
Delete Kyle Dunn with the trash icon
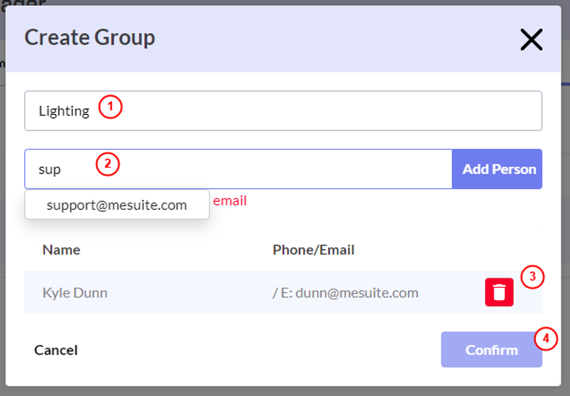499,292
